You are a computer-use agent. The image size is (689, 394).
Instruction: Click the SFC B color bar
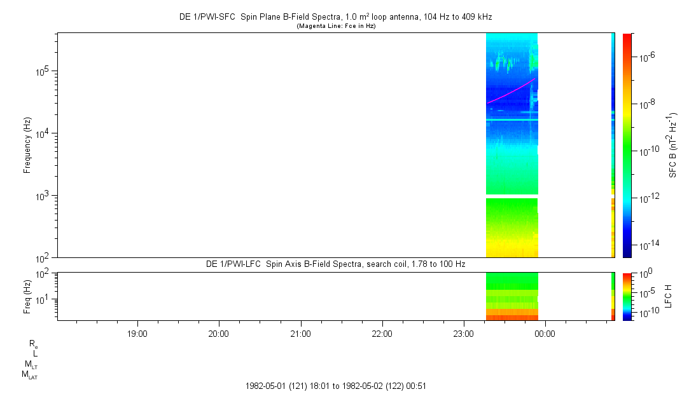point(628,145)
